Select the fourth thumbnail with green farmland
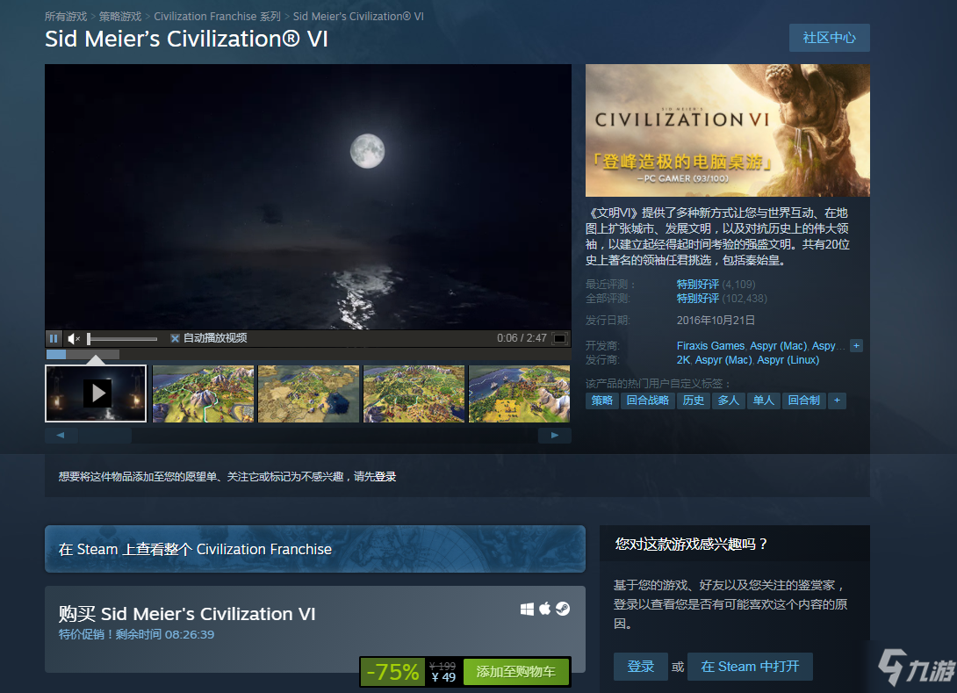Screen dimensions: 957x693 pyautogui.click(x=414, y=393)
